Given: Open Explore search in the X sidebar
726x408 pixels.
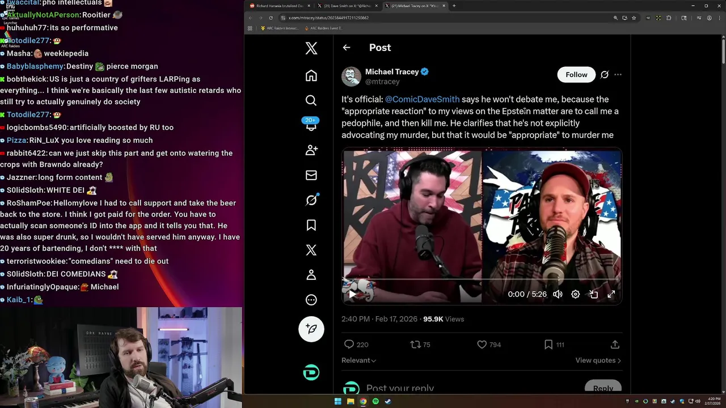Looking at the screenshot, I should pyautogui.click(x=311, y=100).
